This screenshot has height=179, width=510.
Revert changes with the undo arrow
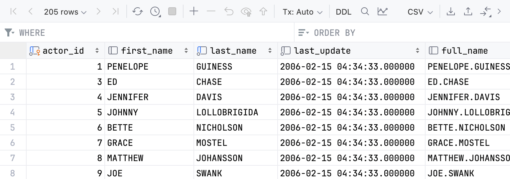click(x=229, y=12)
